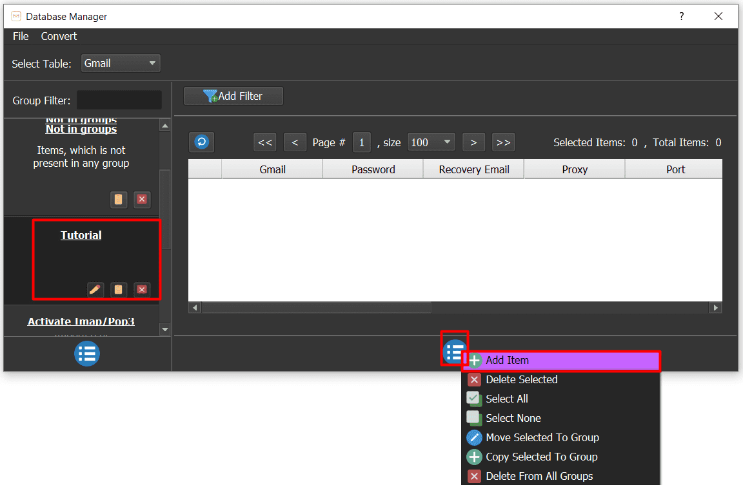The height and width of the screenshot is (485, 743).
Task: Choose Copy Selected To Group
Action: pyautogui.click(x=561, y=457)
